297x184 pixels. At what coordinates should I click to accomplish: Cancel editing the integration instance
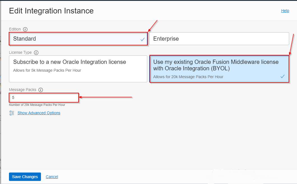(52, 177)
